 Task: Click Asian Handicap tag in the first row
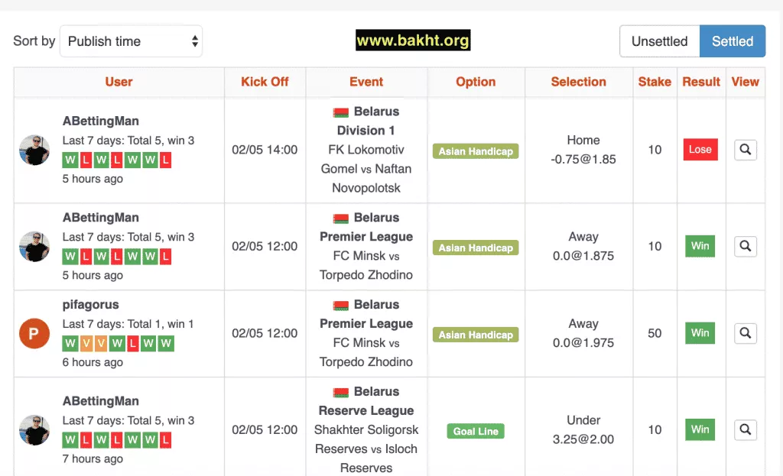tap(476, 151)
